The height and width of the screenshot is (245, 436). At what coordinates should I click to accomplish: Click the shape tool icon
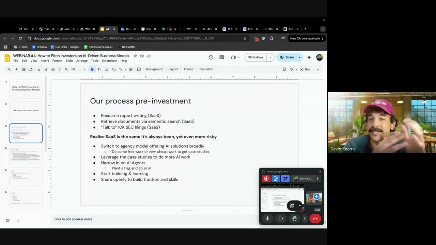coord(114,69)
